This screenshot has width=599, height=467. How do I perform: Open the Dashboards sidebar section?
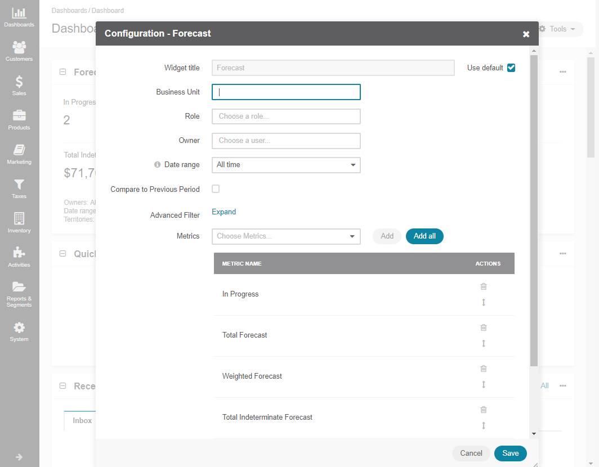(x=19, y=17)
